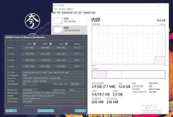This screenshot has width=173, height=117.
Task: Click the hardware reserved value 201 MB
Action: click(152, 92)
